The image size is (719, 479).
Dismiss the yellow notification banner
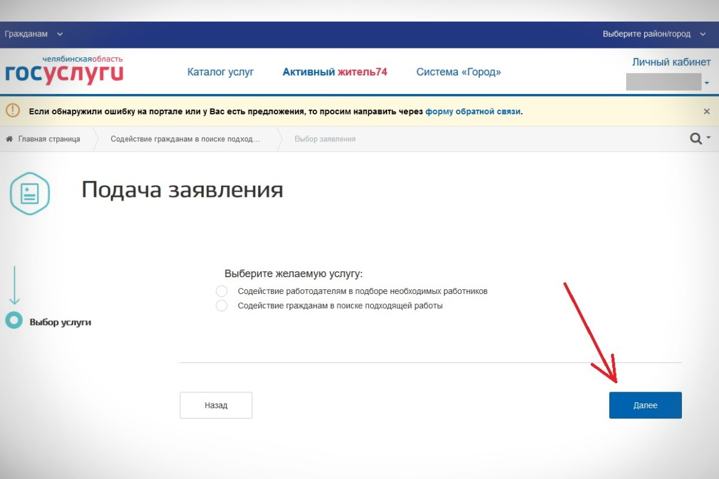[706, 111]
